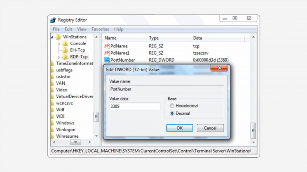Collapse the WinStations tree node
Viewport: 307px width, 172px height.
click(52, 37)
